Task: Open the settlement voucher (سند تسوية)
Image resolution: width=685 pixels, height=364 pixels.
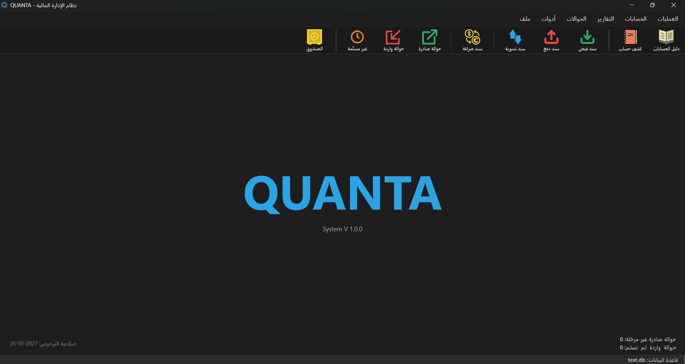Action: [x=515, y=40]
